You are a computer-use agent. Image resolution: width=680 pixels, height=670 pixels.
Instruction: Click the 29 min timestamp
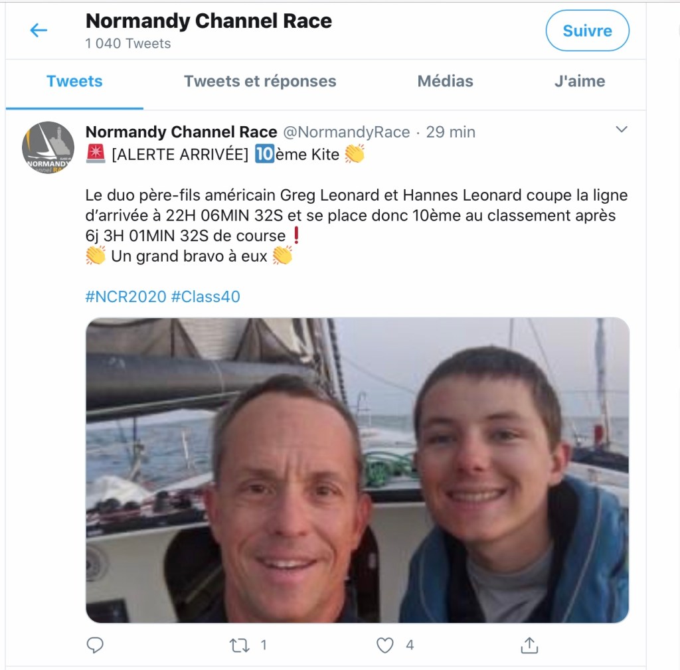click(x=450, y=132)
